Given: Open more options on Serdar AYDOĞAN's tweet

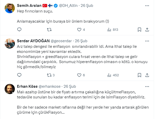Looking at the screenshot, I should pos(147,41).
